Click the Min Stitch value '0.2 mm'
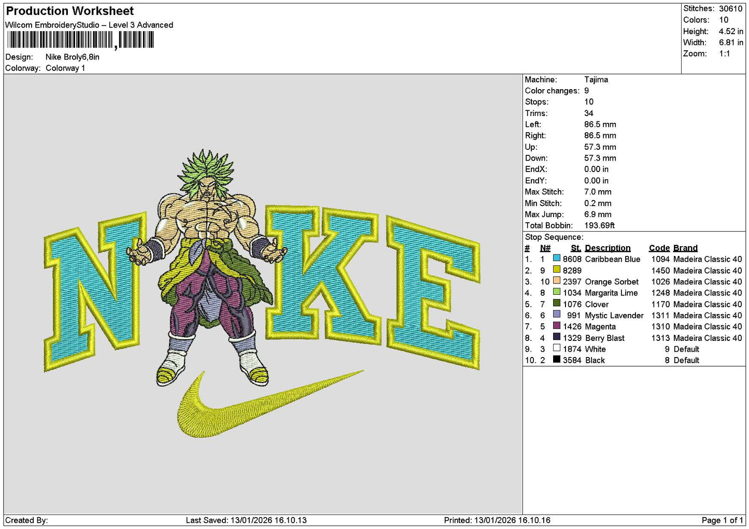 tap(598, 203)
